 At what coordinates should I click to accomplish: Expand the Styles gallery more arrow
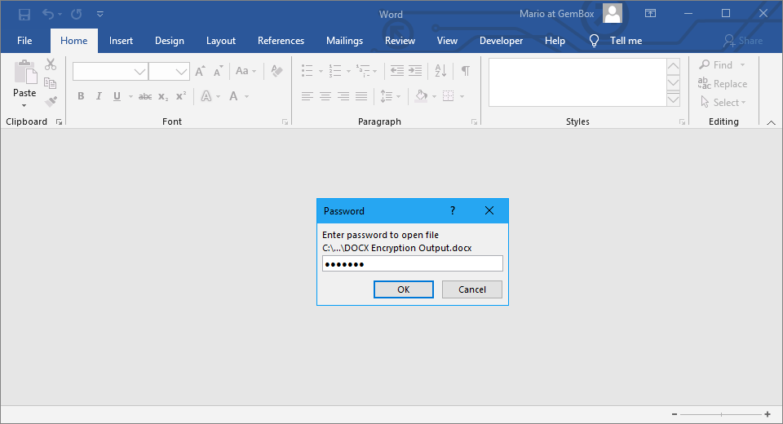click(673, 99)
